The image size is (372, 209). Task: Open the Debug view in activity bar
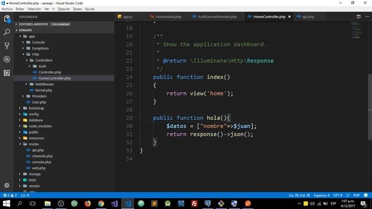[7, 59]
